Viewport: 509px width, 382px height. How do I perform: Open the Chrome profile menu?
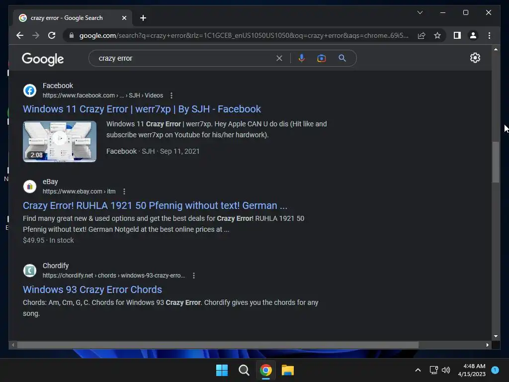pyautogui.click(x=473, y=35)
